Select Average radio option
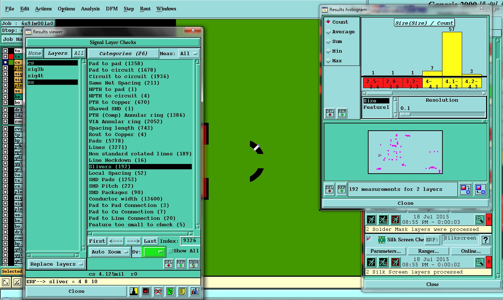Viewport: 503px width, 300px height. click(328, 32)
